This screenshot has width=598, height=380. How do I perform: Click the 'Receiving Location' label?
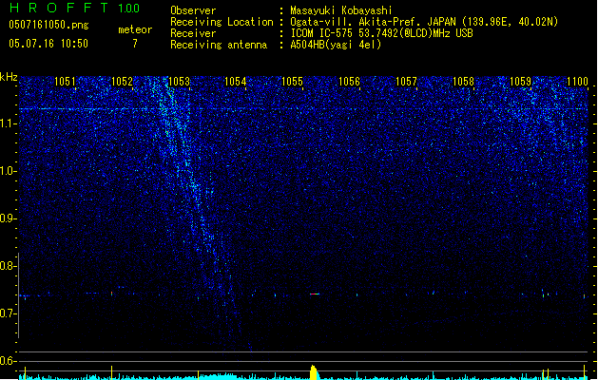pos(222,22)
